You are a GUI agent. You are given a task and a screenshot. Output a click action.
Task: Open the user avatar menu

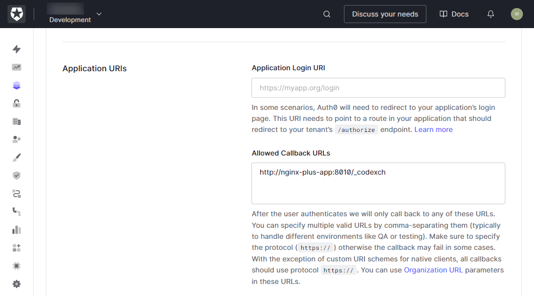[x=517, y=14]
